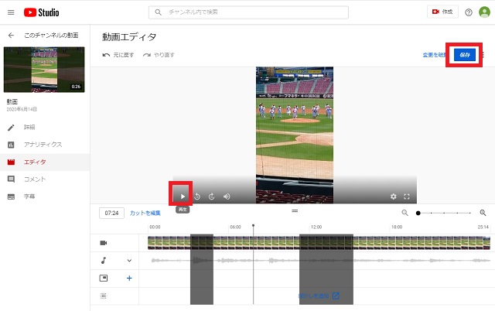Click the video camera track icon
This screenshot has height=311, width=495.
104,243
